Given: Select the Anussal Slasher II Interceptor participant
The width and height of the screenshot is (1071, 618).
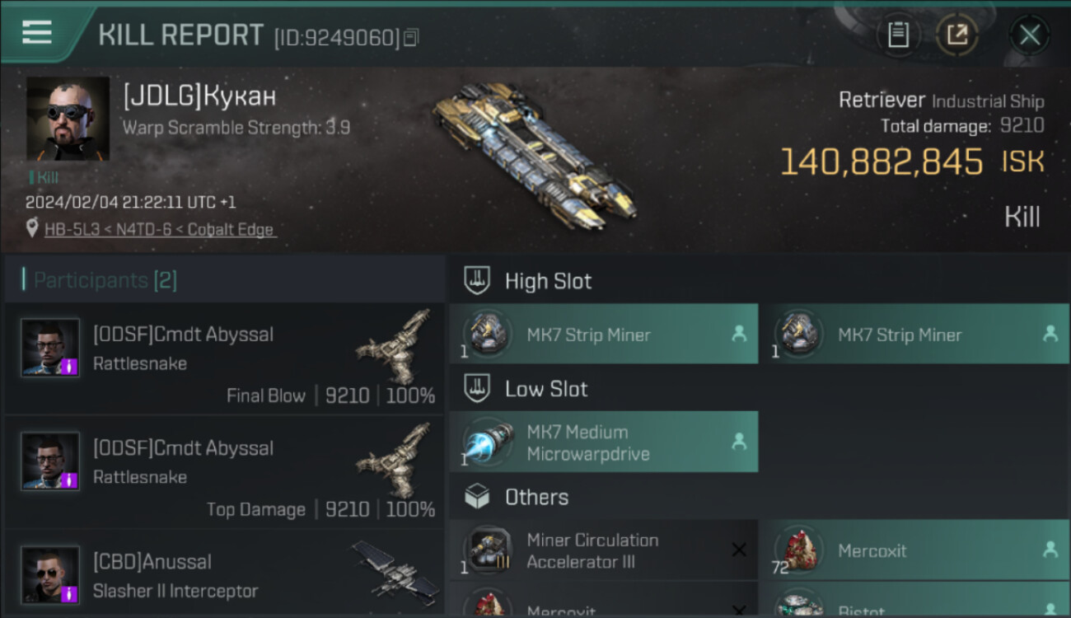Looking at the screenshot, I should (224, 574).
